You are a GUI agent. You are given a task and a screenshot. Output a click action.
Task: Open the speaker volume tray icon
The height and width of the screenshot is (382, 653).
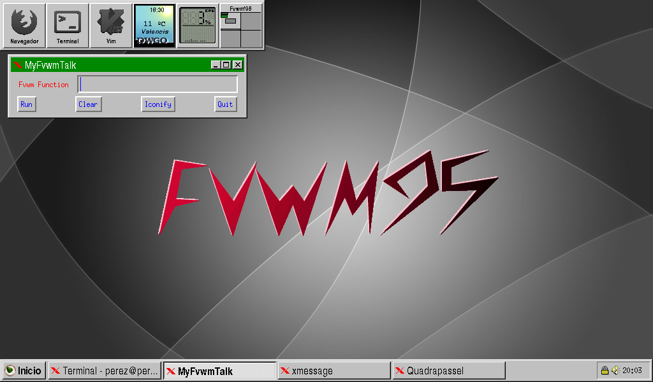click(615, 370)
